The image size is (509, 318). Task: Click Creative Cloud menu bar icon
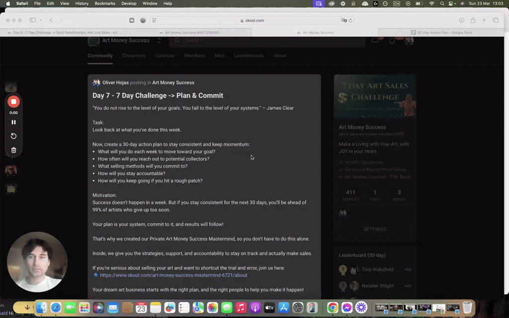[x=332, y=3]
